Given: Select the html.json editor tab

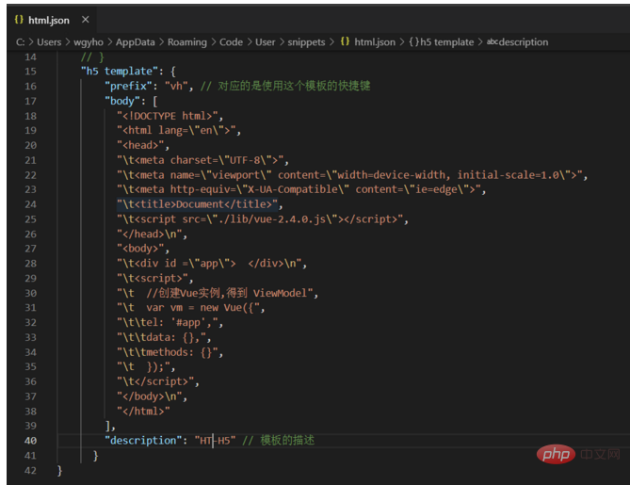Looking at the screenshot, I should (x=52, y=20).
